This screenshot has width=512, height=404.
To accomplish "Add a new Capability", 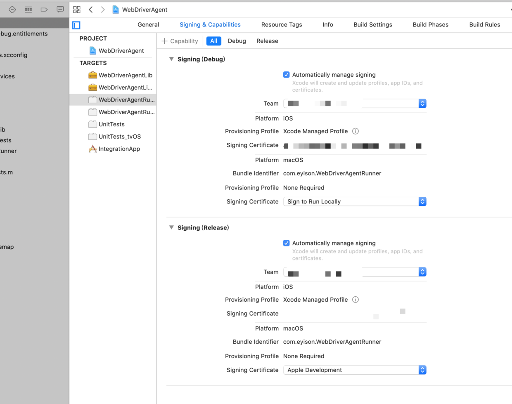I will click(180, 41).
